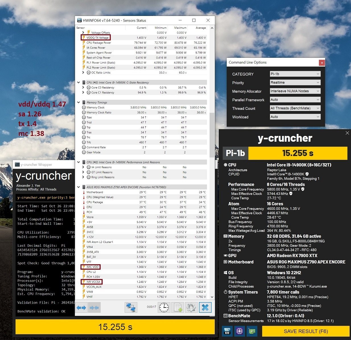This screenshot has width=351, height=340.
Task: Click the System Timers clock icon in BenchMate
Action: tap(226, 292)
